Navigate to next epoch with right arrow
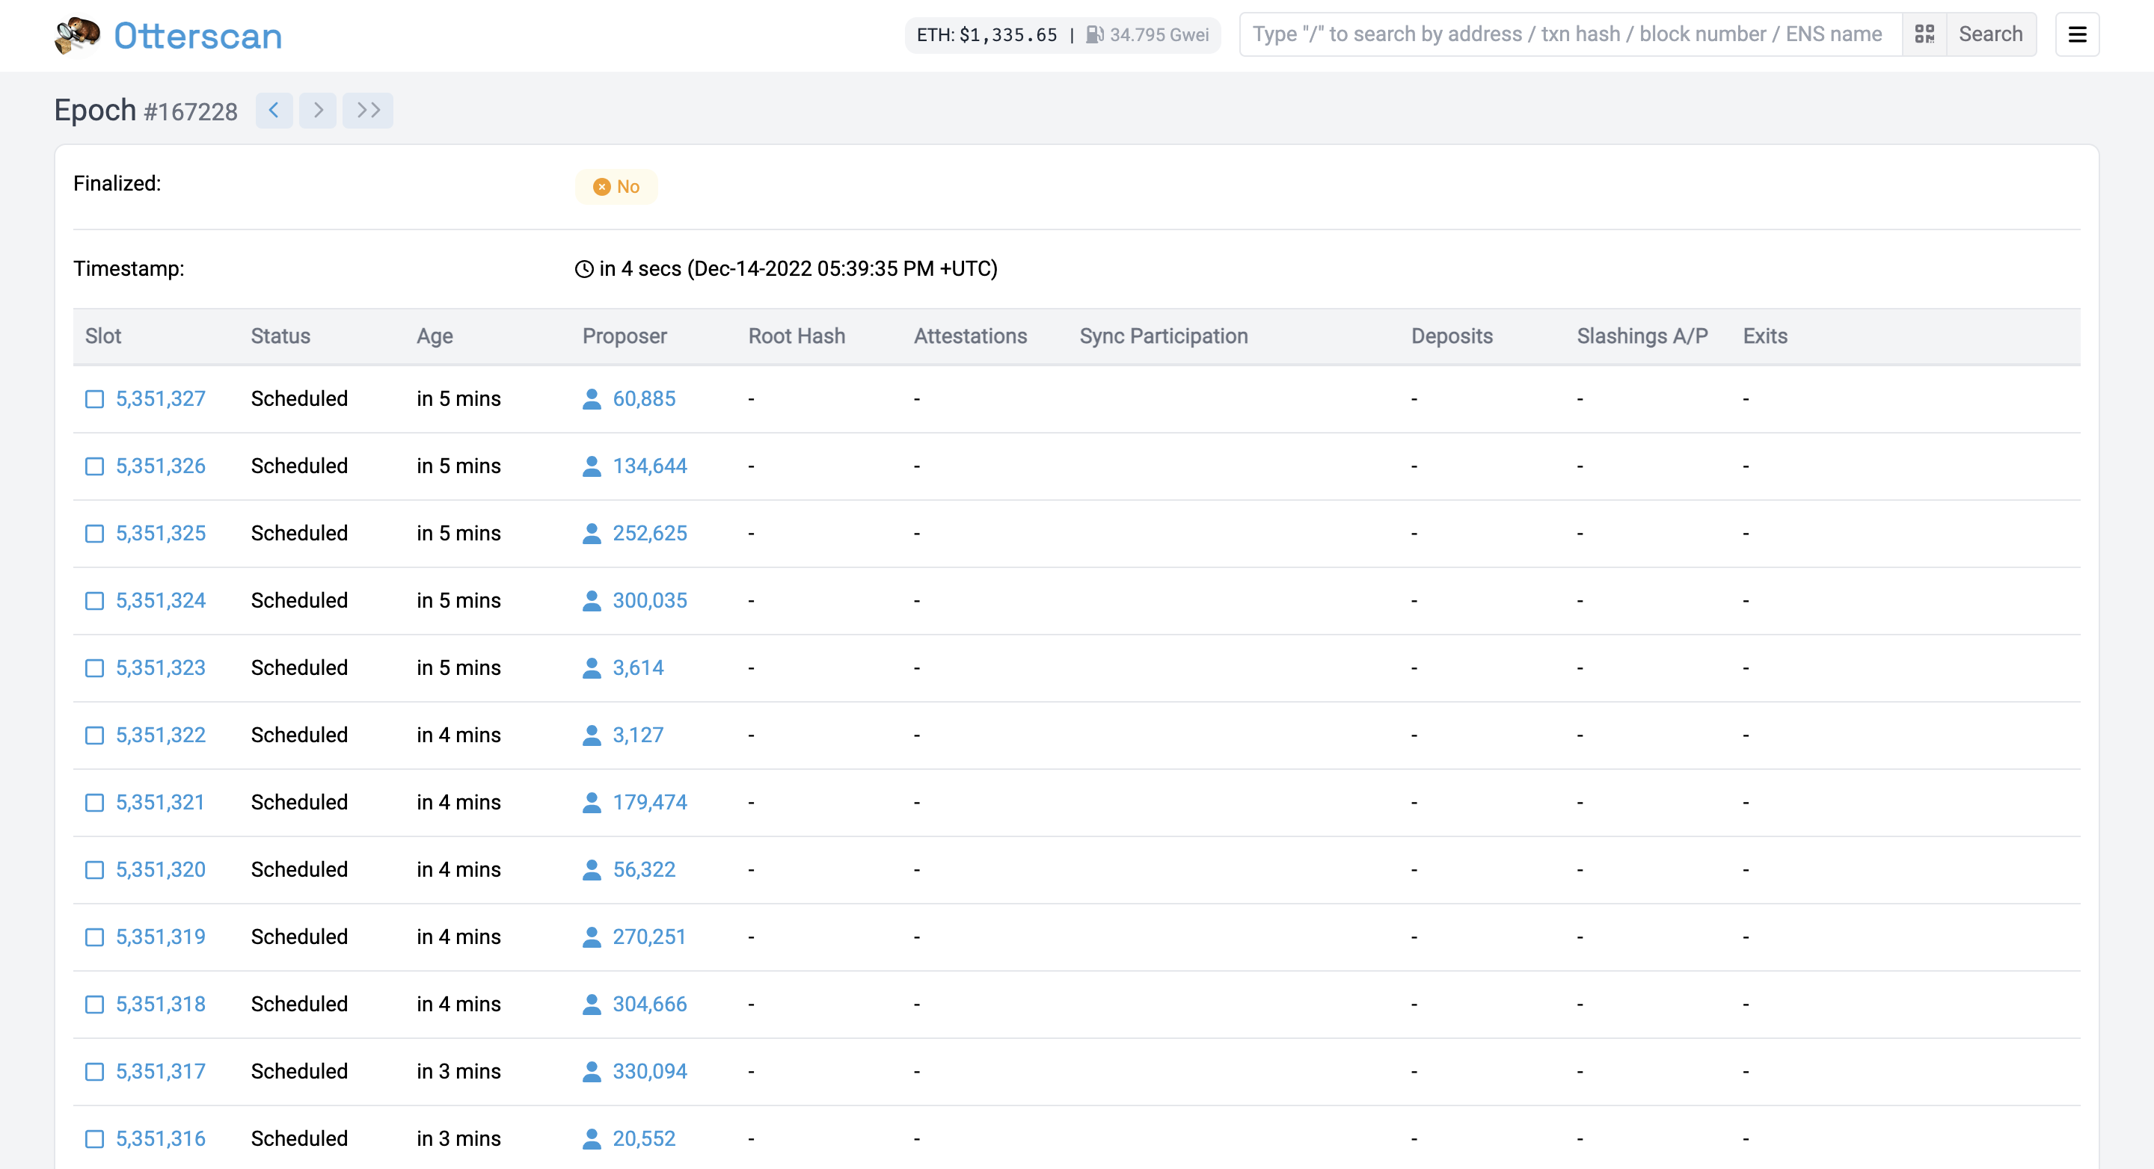The width and height of the screenshot is (2154, 1169). [318, 109]
